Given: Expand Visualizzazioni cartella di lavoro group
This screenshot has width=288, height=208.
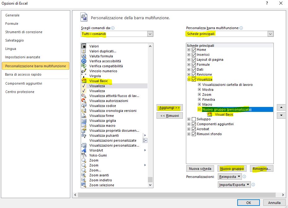Looking at the screenshot, I should (x=199, y=85).
